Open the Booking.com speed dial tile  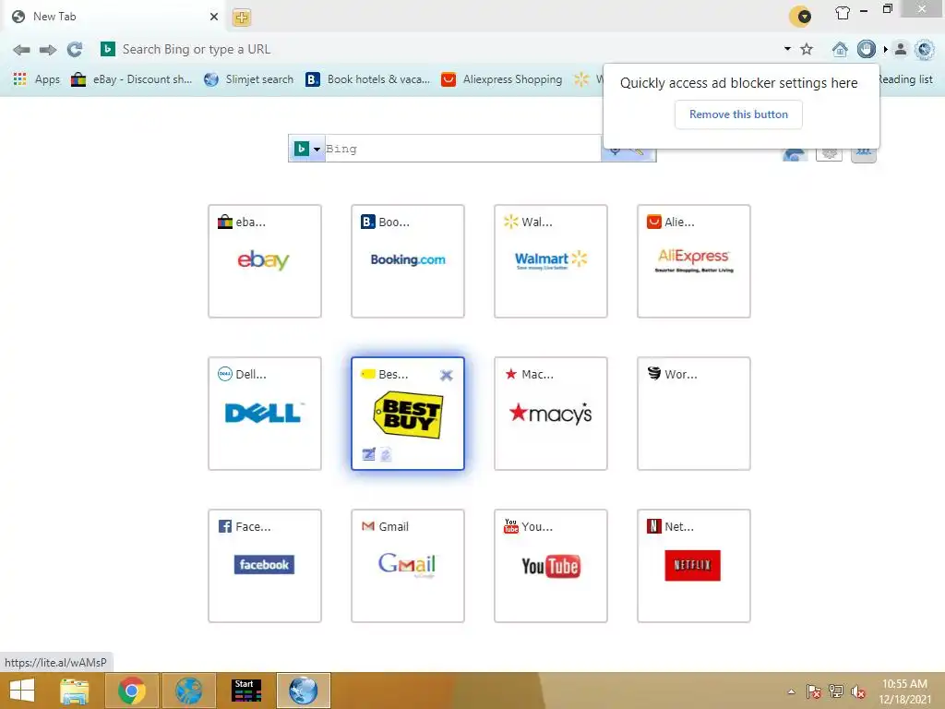click(x=408, y=261)
